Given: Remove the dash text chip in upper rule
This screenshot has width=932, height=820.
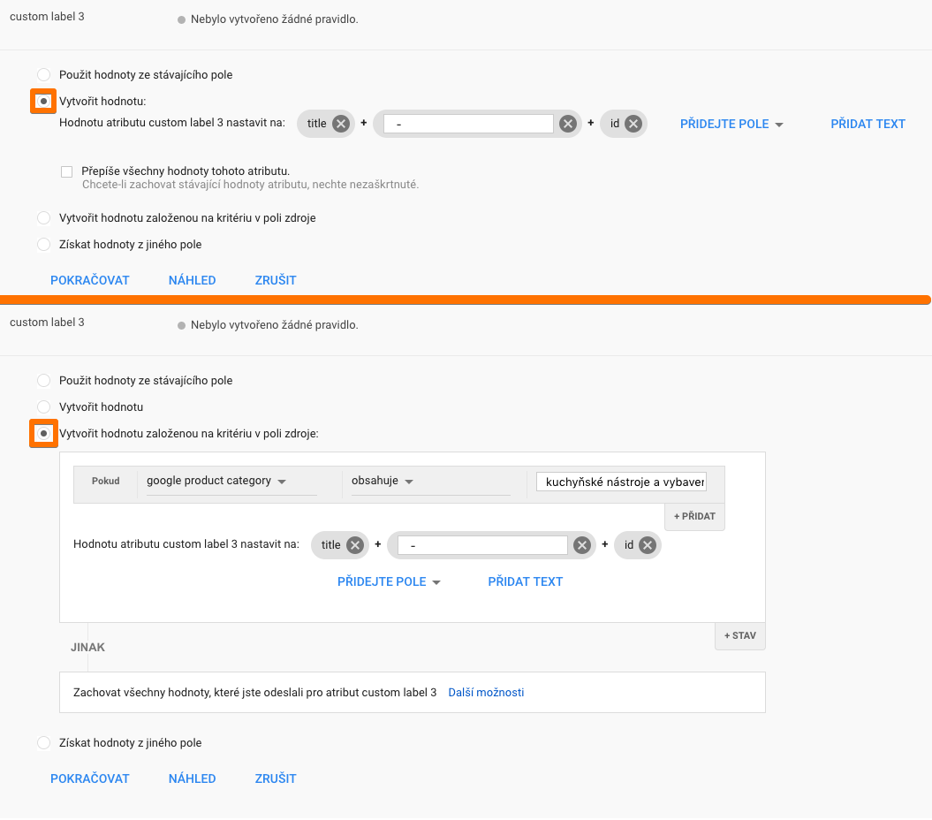Looking at the screenshot, I should click(568, 124).
